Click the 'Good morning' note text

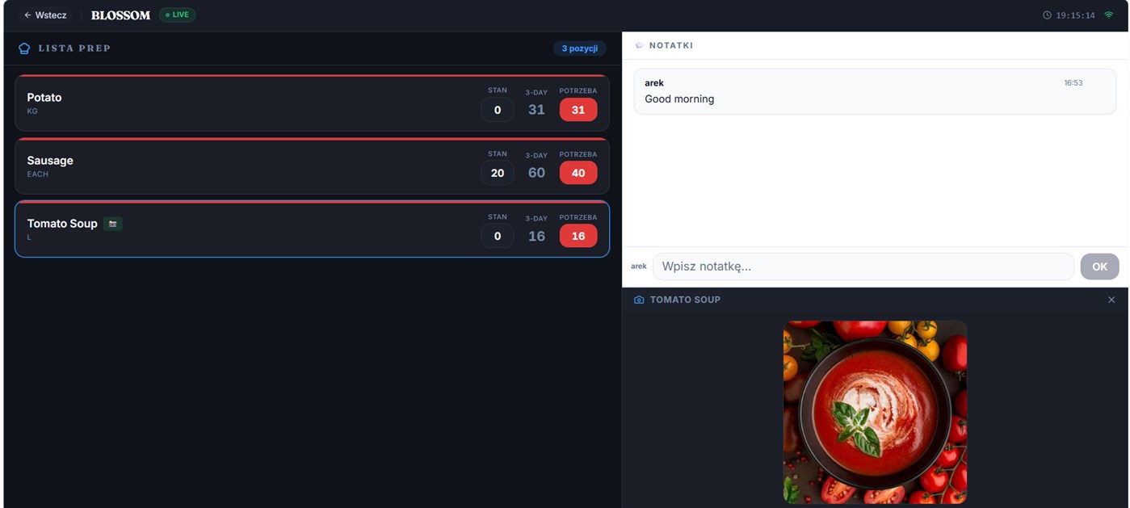[x=679, y=99]
